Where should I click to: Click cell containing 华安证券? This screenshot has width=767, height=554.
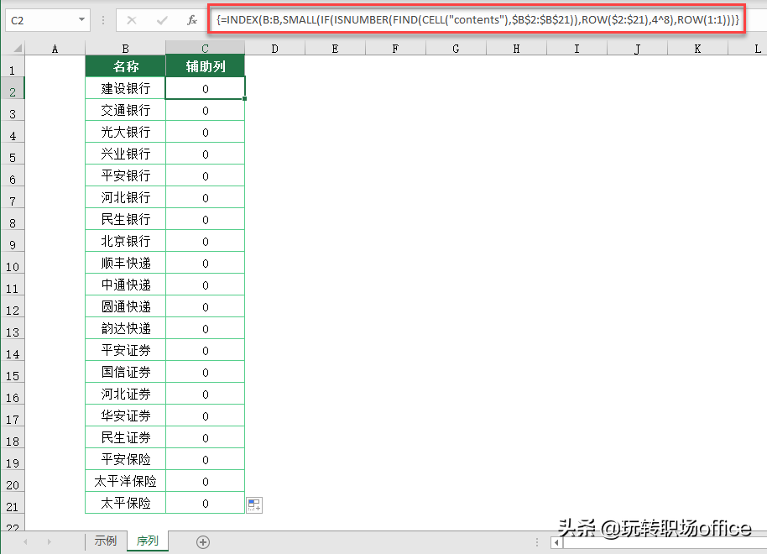pyautogui.click(x=126, y=415)
